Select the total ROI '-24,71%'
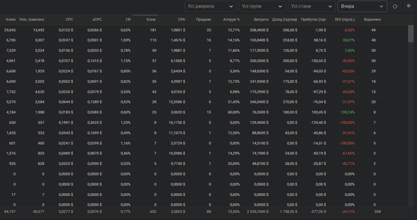Image resolution: width=417 pixels, height=220 pixels. [348, 212]
